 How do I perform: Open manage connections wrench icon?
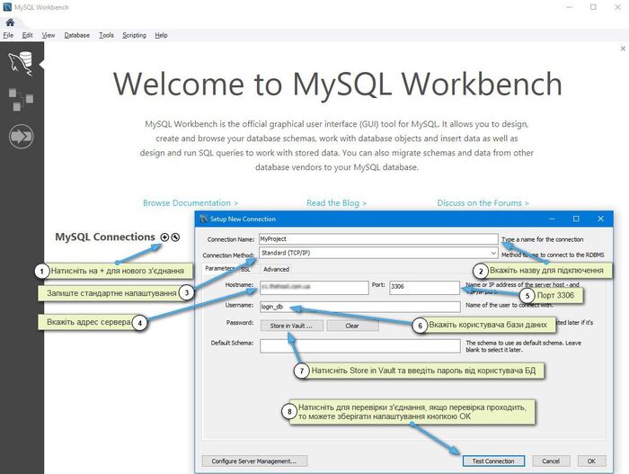pos(175,237)
